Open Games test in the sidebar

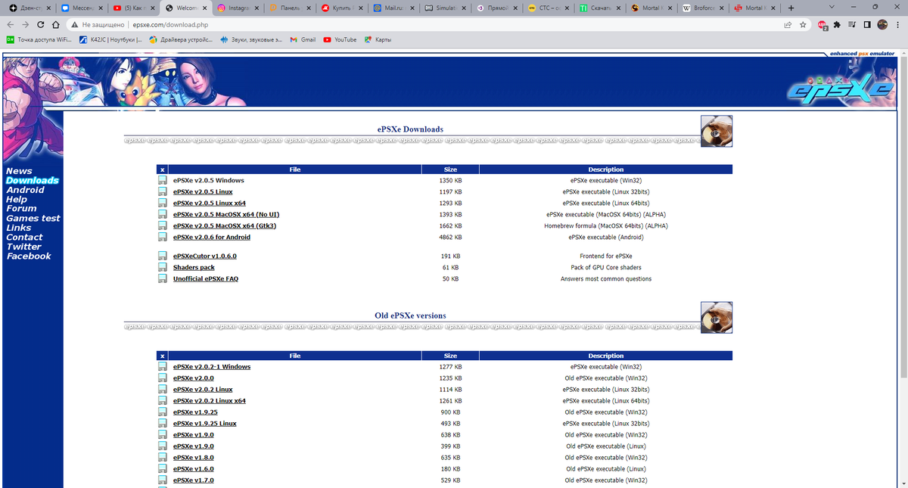33,219
